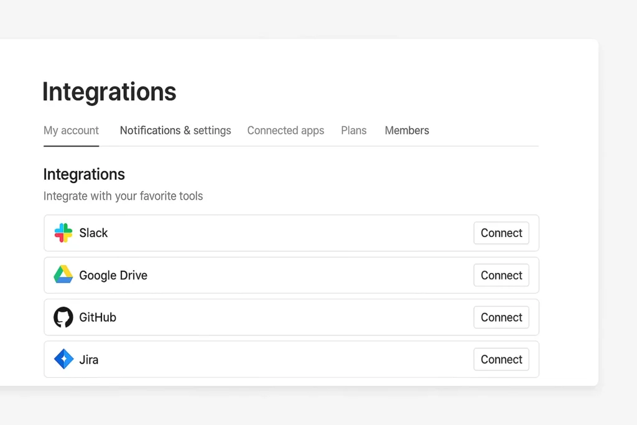Click the Integrations section subheading
This screenshot has width=637, height=425.
pos(84,174)
